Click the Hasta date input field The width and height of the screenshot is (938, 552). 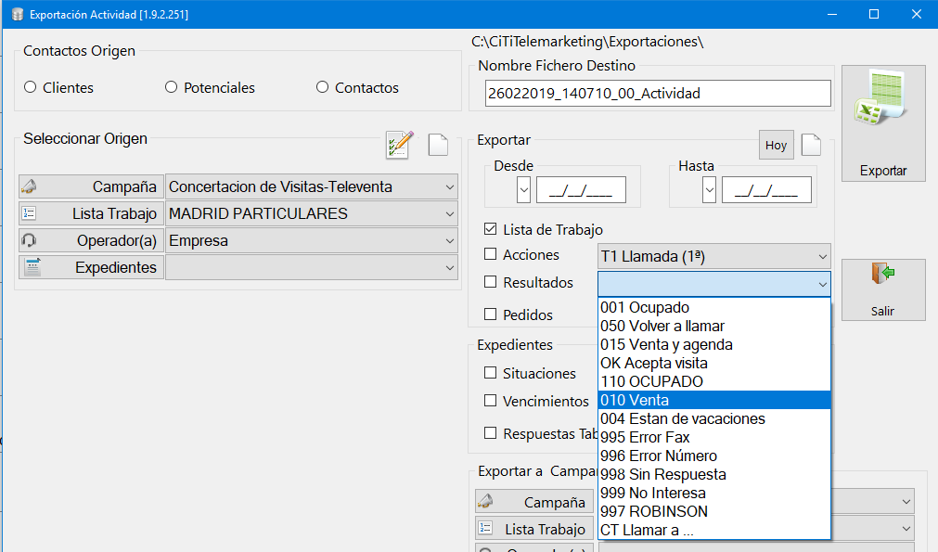coord(766,190)
